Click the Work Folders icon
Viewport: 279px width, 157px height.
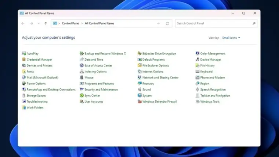[24, 108]
